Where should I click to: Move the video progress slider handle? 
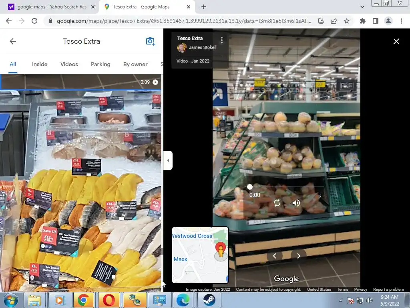point(250,187)
